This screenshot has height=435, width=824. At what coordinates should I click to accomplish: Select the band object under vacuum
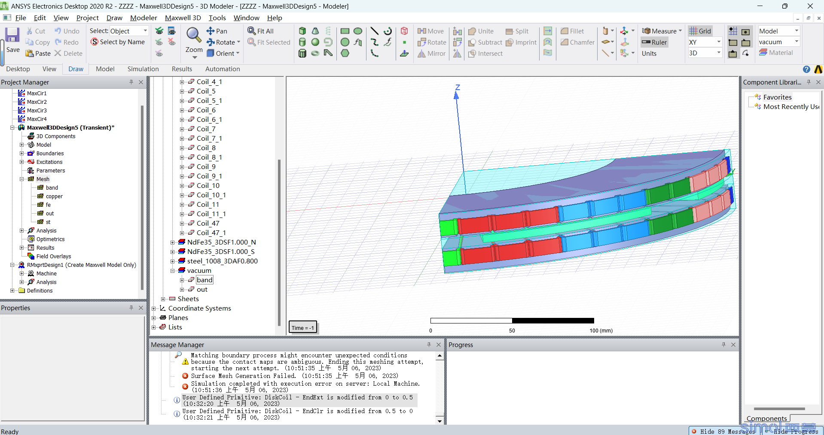(204, 280)
